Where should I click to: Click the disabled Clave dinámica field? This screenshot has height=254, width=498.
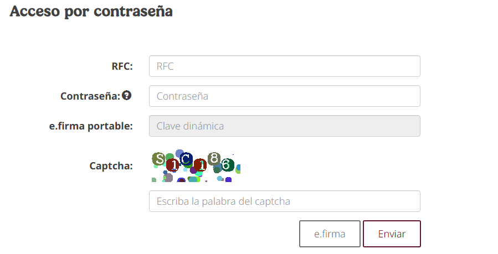[x=285, y=126]
